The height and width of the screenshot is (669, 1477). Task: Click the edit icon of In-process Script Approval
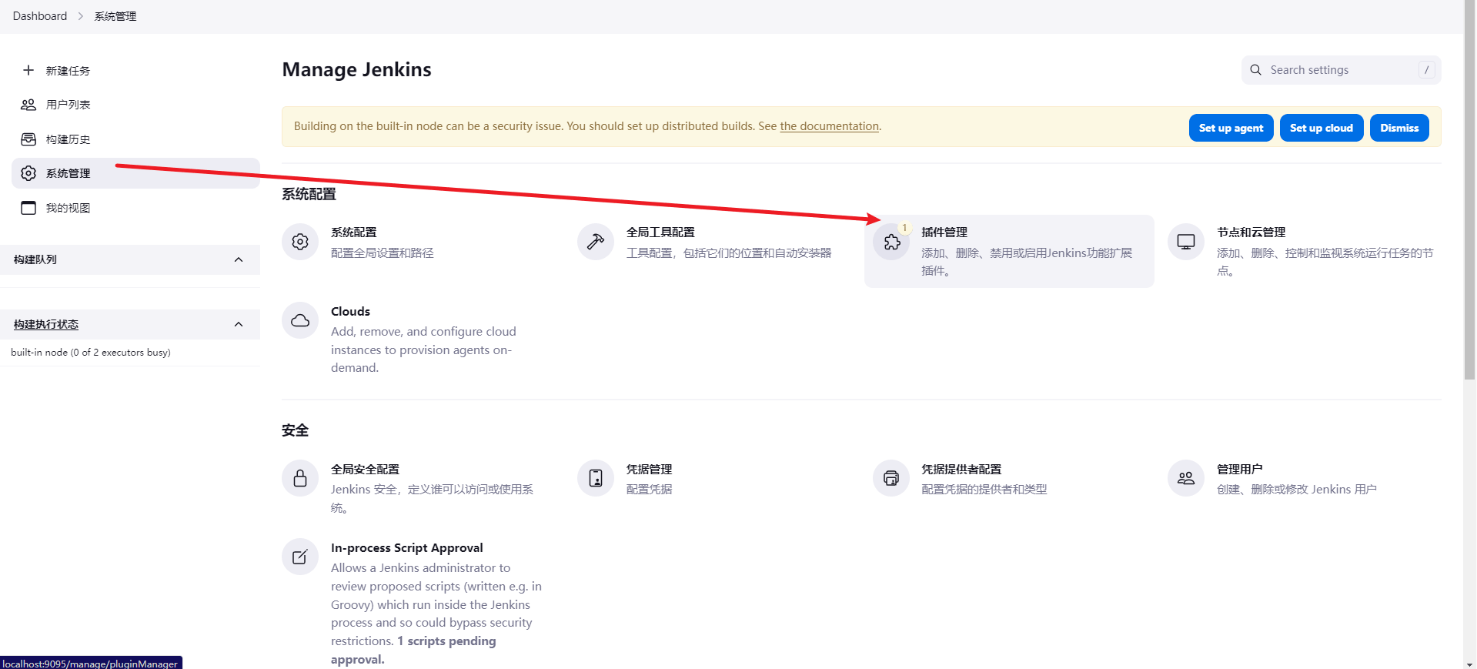click(x=300, y=557)
